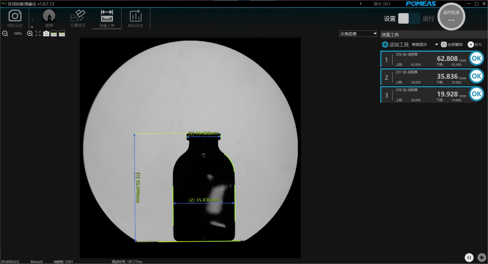Viewport: 488px width, 264px height.
Task: Click the 添加工具 add tool plus button
Action: [x=395, y=45]
